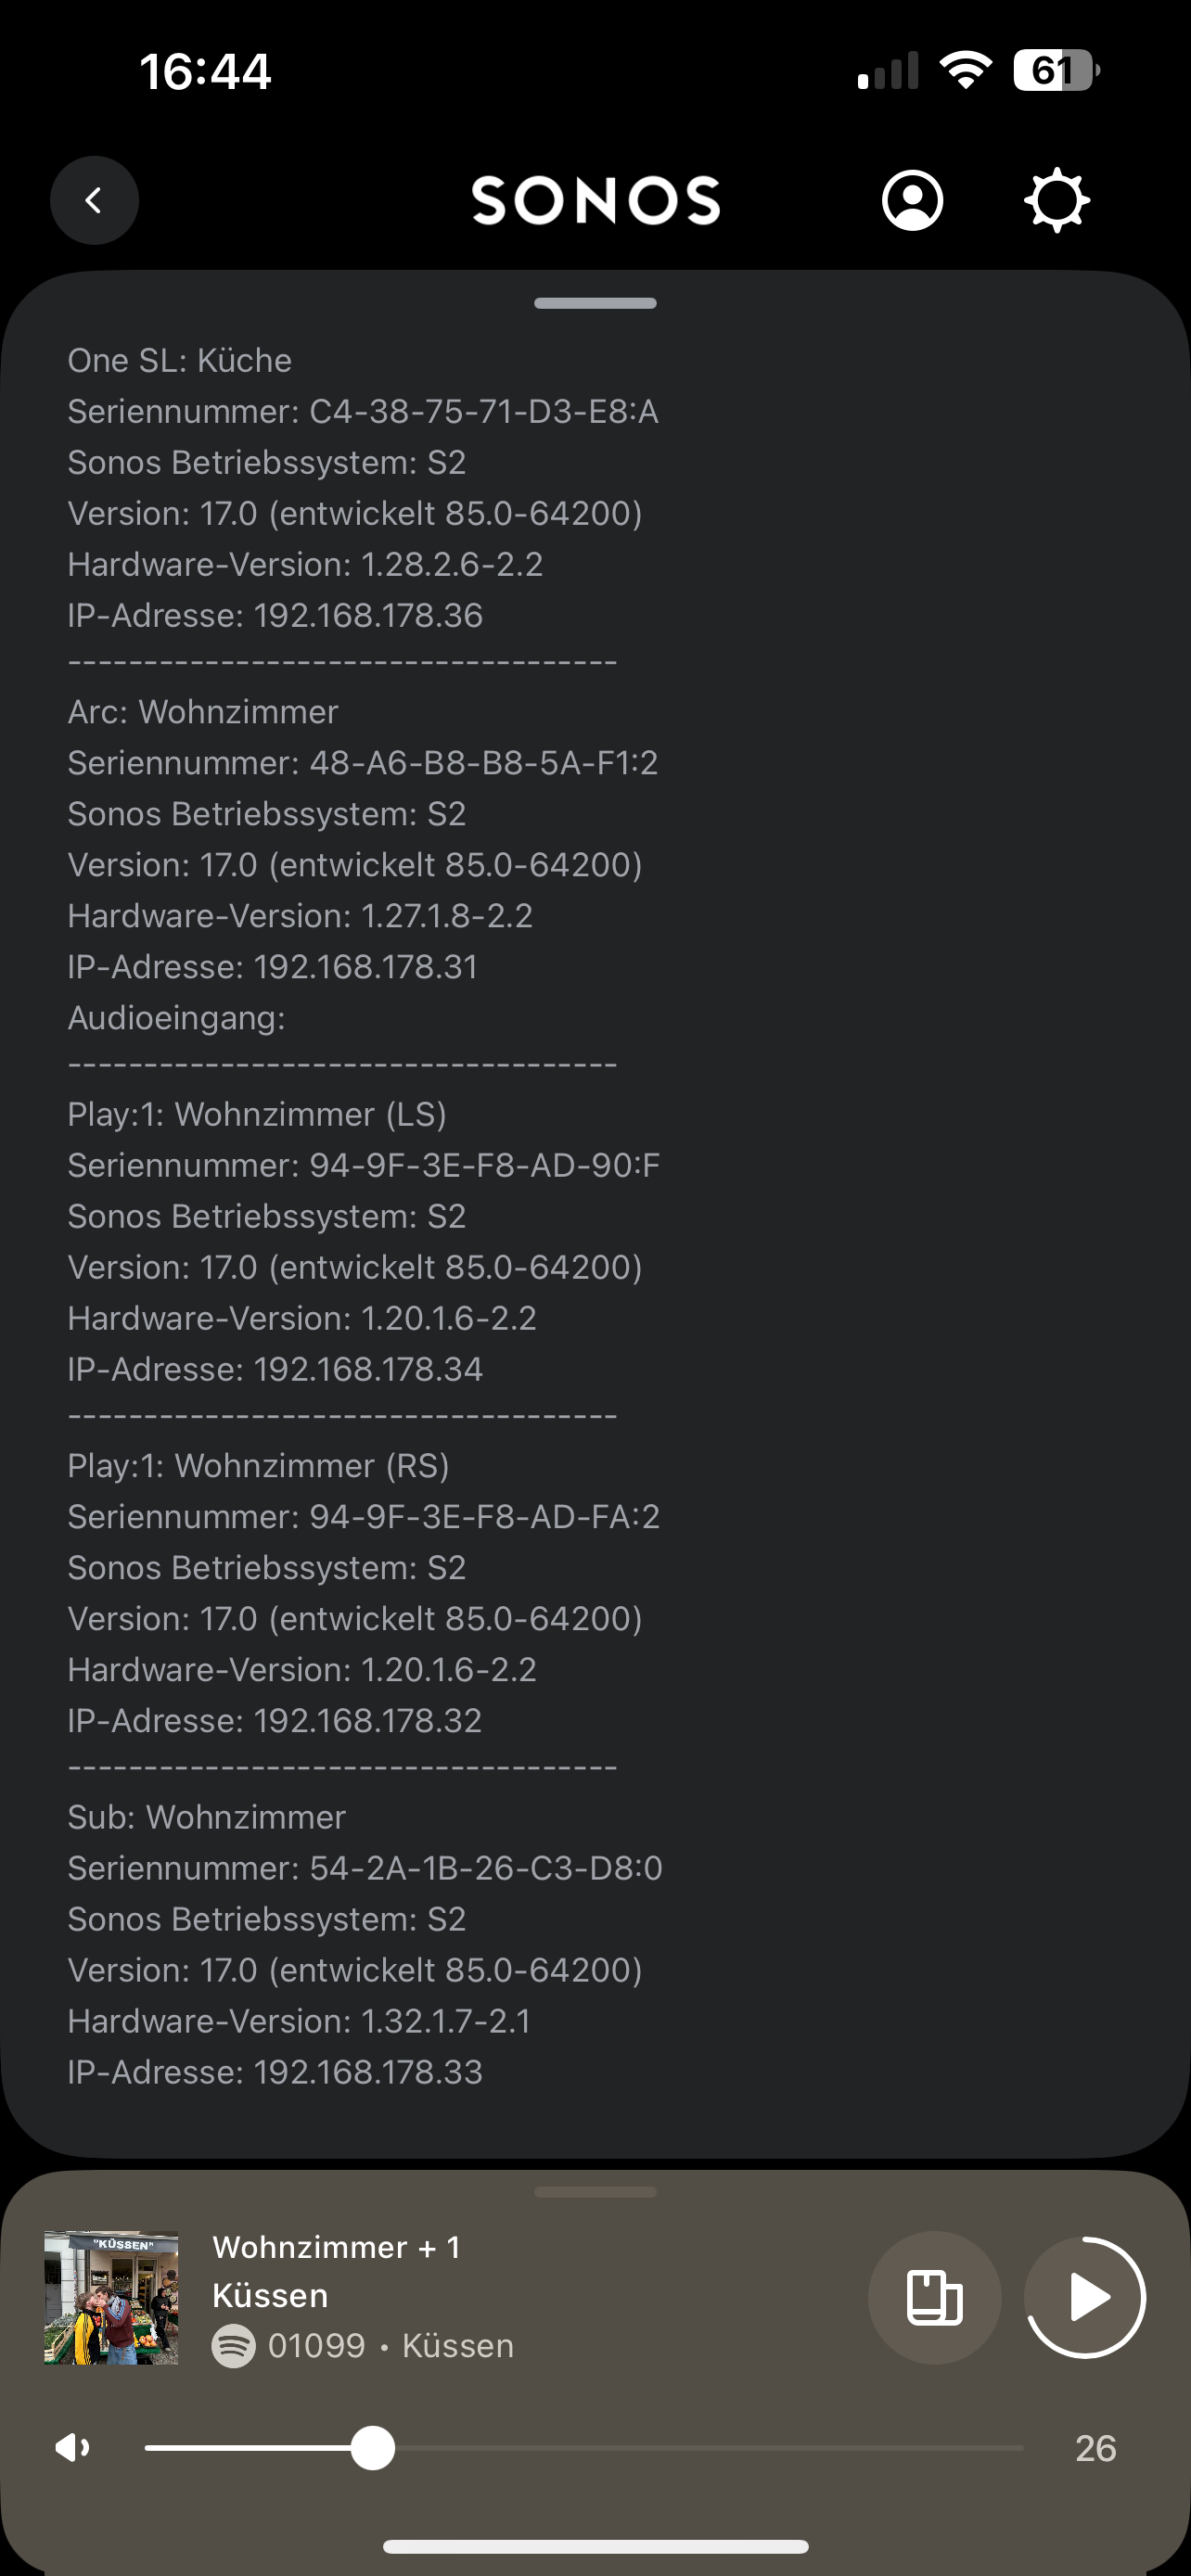Tap the sheet drag handle at top

tap(595, 303)
